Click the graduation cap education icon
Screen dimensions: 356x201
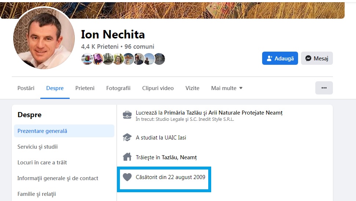point(127,138)
